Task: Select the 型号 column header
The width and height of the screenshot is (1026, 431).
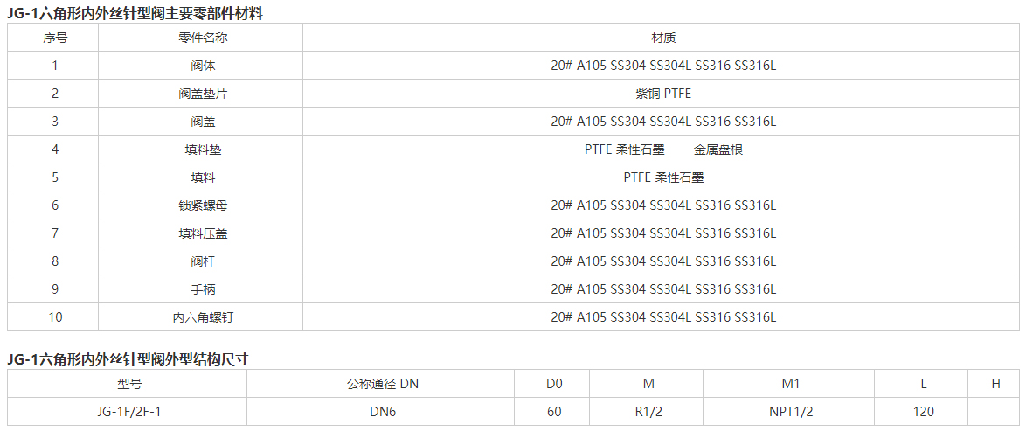Action: 129,384
